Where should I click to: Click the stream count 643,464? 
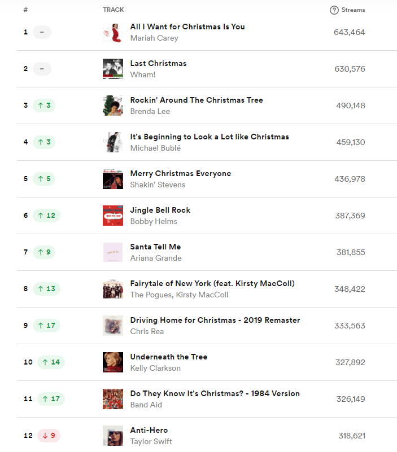click(x=349, y=32)
